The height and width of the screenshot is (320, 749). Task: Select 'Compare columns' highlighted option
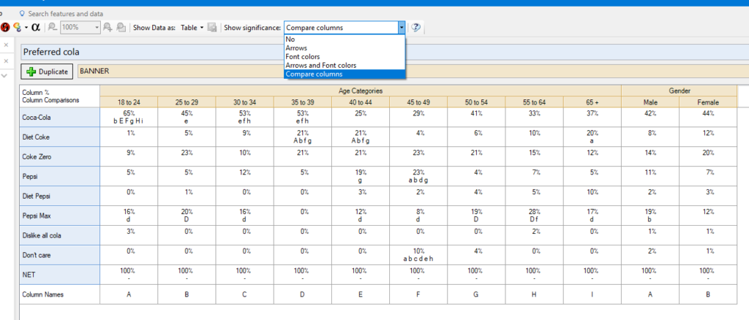tap(345, 74)
